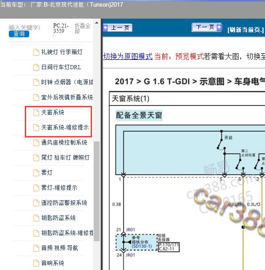The width and height of the screenshot is (265, 270).
Task: Open 钥匙防盗系统-维修提示 tree item
Action: (x=67, y=233)
